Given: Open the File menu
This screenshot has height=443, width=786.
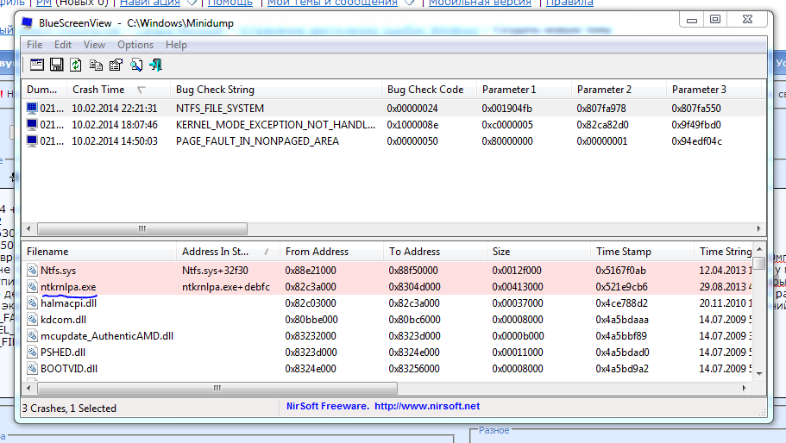Looking at the screenshot, I should pyautogui.click(x=35, y=45).
